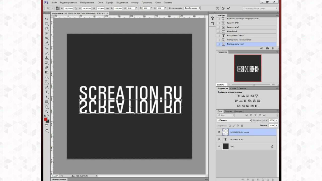Select the Spot Healing Brush tool
The width and height of the screenshot is (322, 181).
tap(47, 48)
